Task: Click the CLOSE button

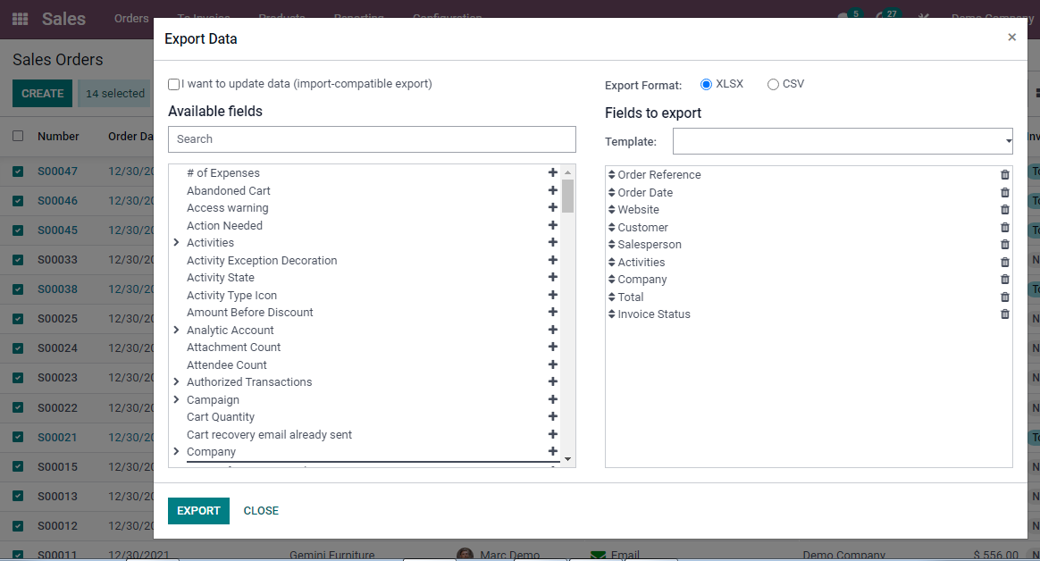Action: (261, 511)
